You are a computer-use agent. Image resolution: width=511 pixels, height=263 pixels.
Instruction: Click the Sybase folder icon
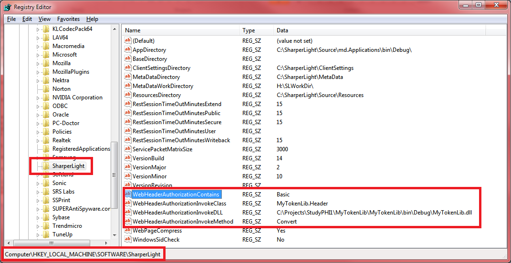pos(46,217)
